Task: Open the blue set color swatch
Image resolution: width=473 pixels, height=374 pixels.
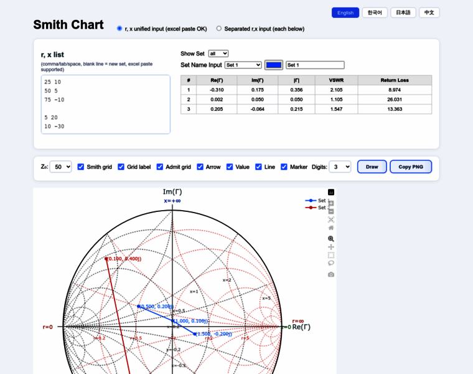Action: point(274,65)
